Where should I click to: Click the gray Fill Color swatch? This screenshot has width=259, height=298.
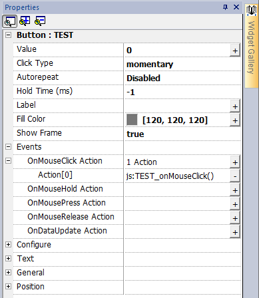coord(132,120)
